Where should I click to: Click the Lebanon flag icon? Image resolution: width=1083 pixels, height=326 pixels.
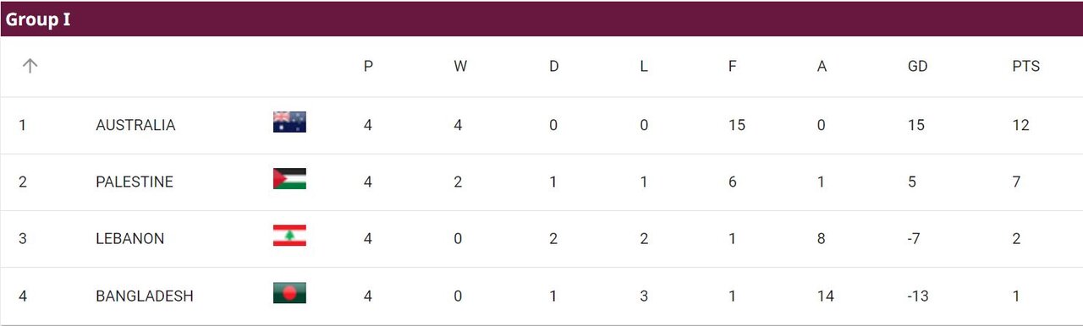pyautogui.click(x=289, y=236)
